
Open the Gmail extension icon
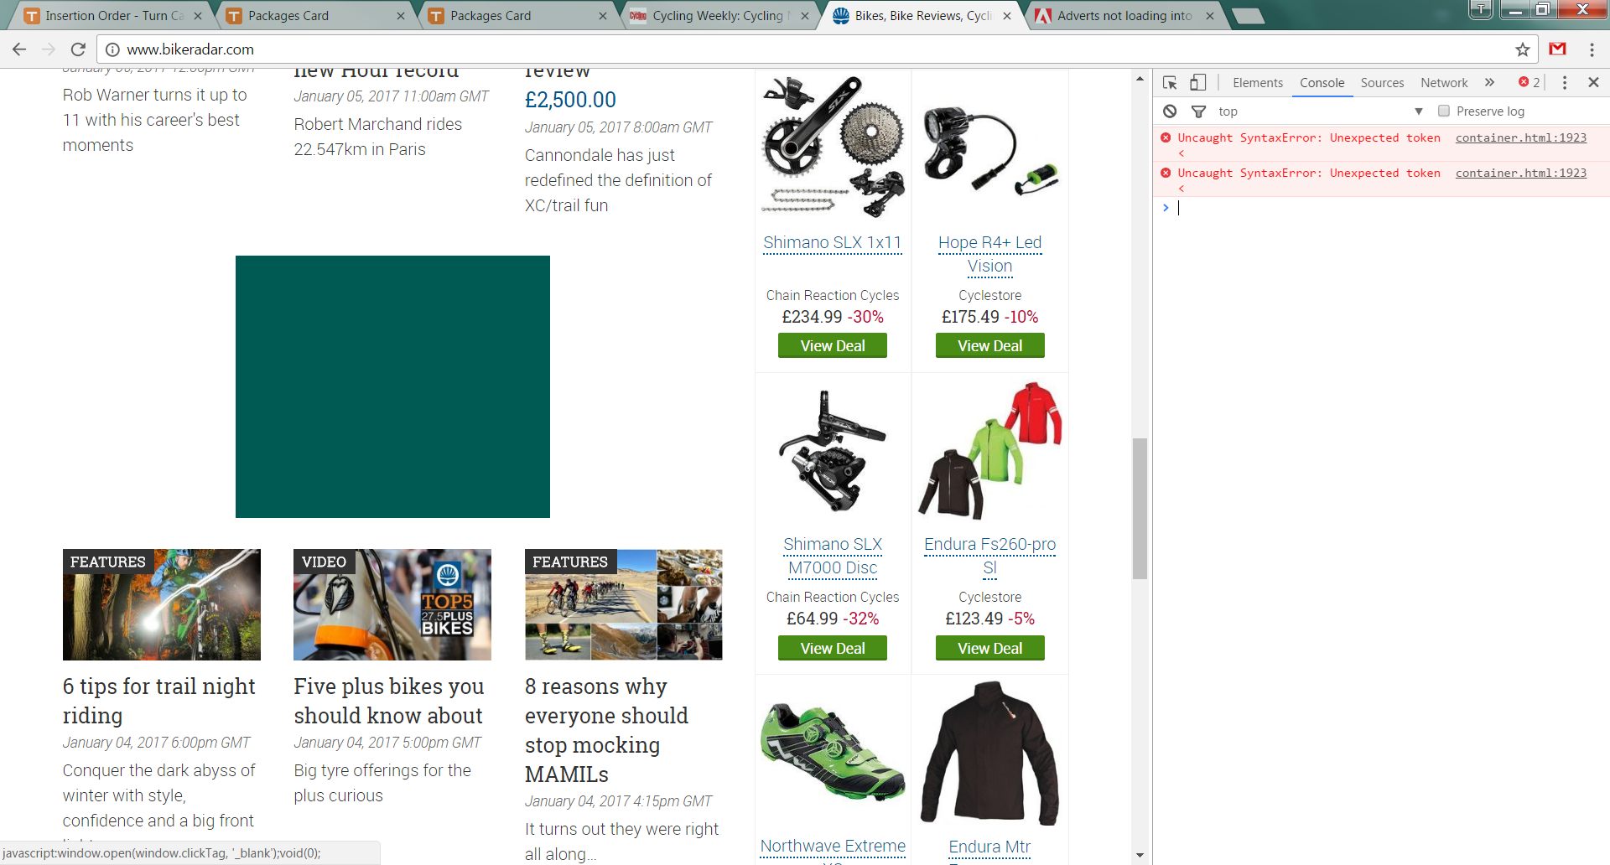tap(1557, 49)
